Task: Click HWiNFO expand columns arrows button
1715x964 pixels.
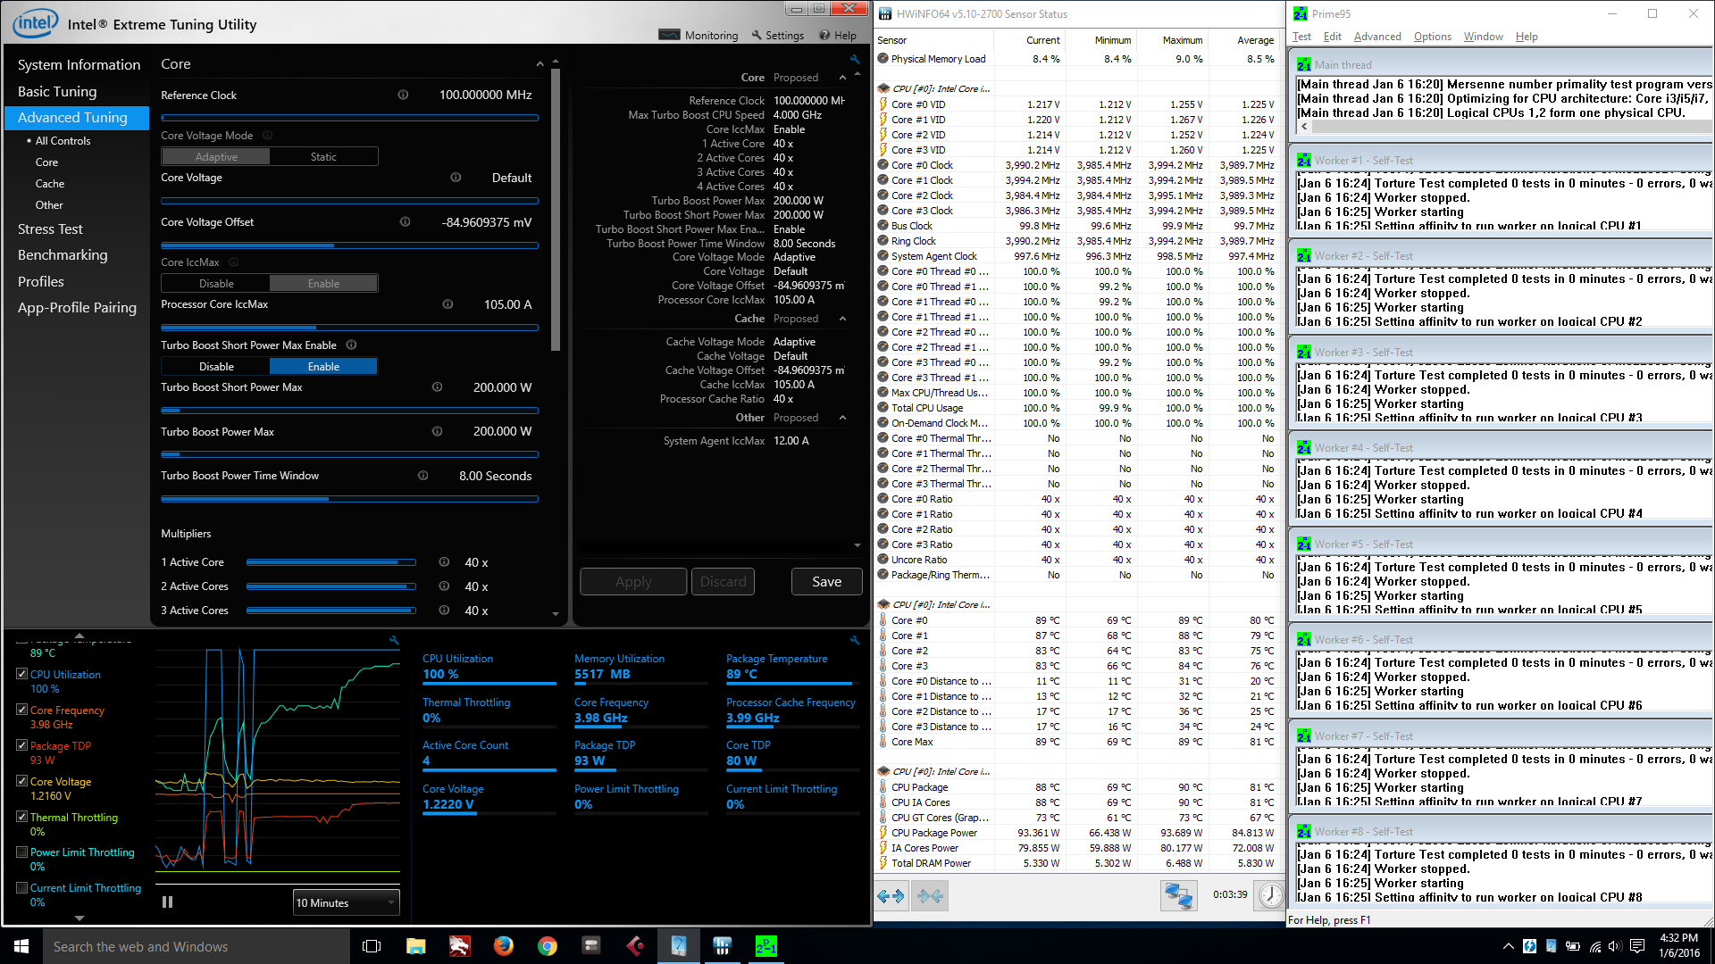Action: (x=891, y=895)
